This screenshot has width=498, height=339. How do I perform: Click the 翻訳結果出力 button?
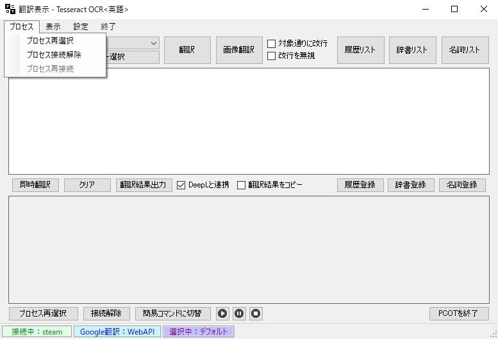(x=144, y=185)
